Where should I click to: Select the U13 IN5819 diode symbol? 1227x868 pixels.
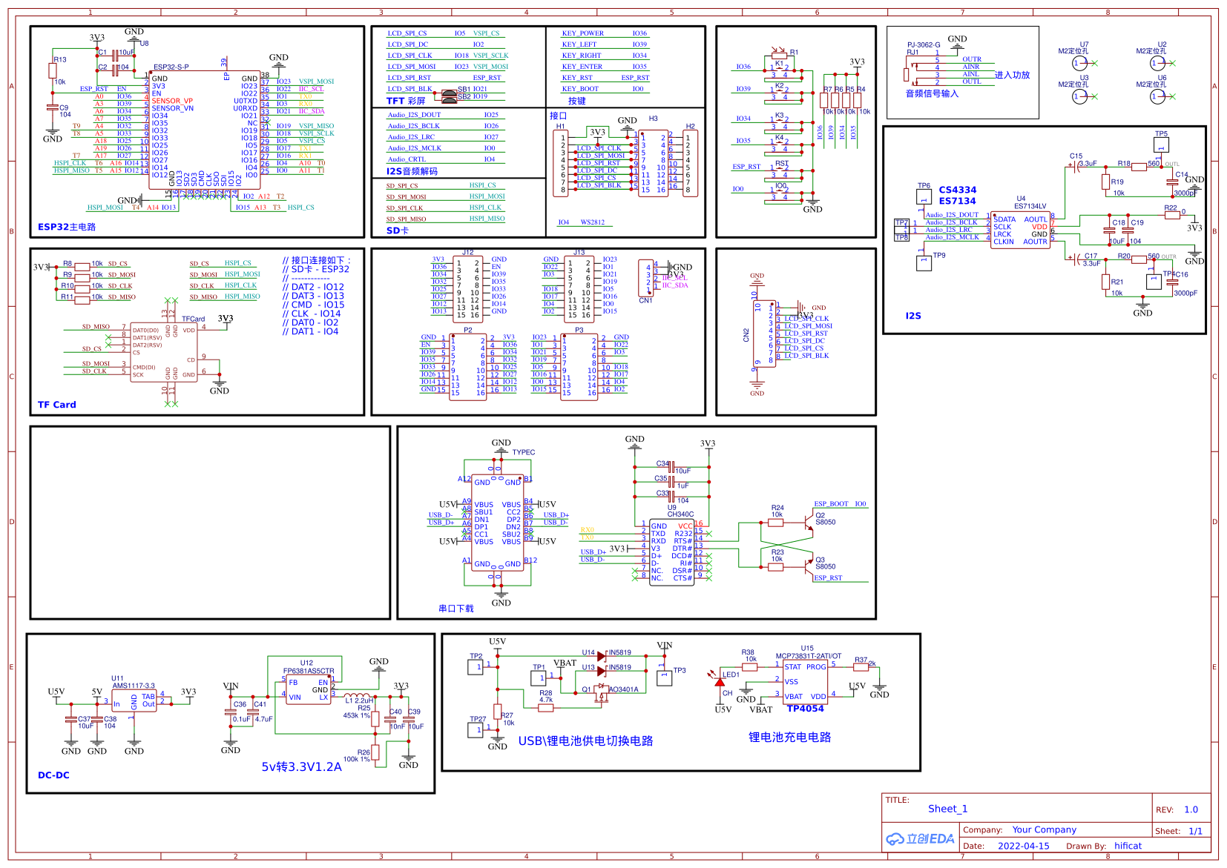tap(602, 672)
